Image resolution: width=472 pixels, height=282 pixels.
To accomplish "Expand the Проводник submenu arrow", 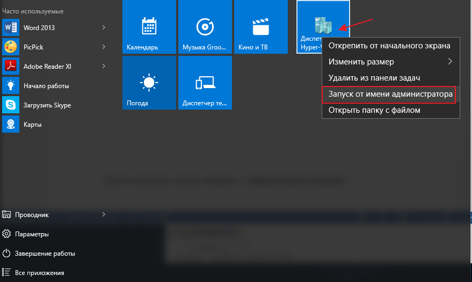I will click(x=104, y=214).
